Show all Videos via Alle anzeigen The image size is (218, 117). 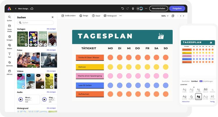(x=51, y=71)
